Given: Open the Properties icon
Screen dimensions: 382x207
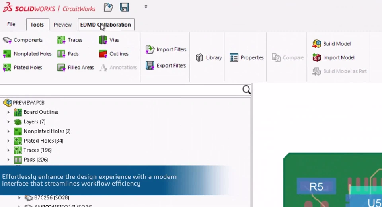Looking at the screenshot, I should pyautogui.click(x=234, y=58).
